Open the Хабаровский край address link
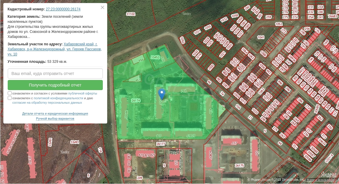 coord(83,44)
